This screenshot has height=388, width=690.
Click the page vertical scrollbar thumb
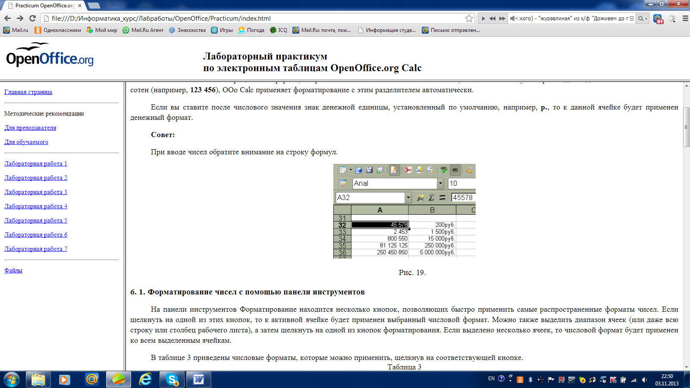pos(686,127)
